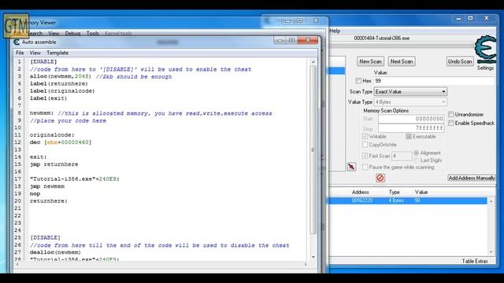The height and width of the screenshot is (283, 504).
Task: Click the Next Scan button
Action: [402, 61]
